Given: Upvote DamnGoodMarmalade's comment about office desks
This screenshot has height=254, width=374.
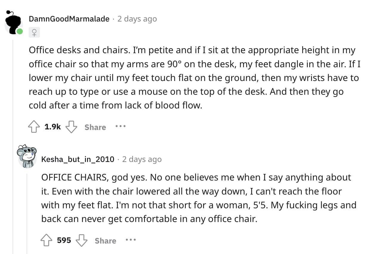Looking at the screenshot, I should pos(34,126).
